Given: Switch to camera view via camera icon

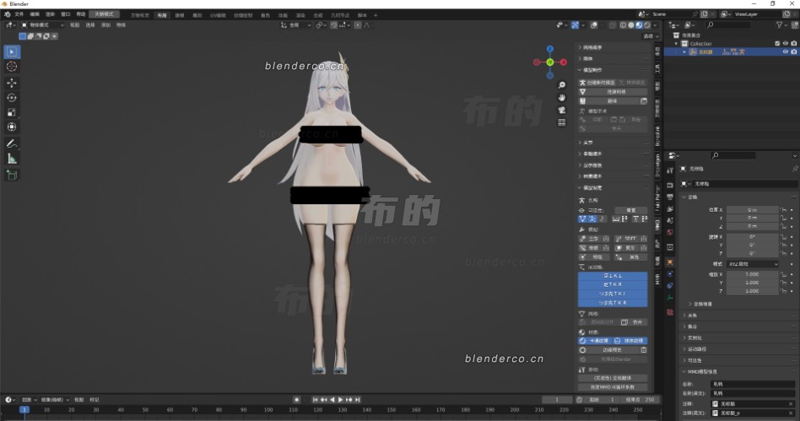Looking at the screenshot, I should (x=562, y=111).
